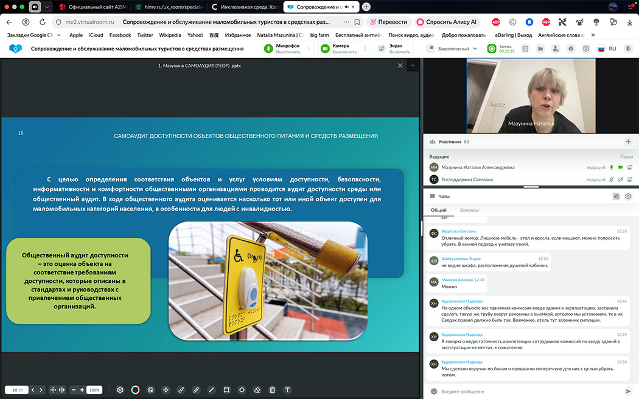639x399 pixels.
Task: Zoom out with the minus button
Action: click(74, 390)
